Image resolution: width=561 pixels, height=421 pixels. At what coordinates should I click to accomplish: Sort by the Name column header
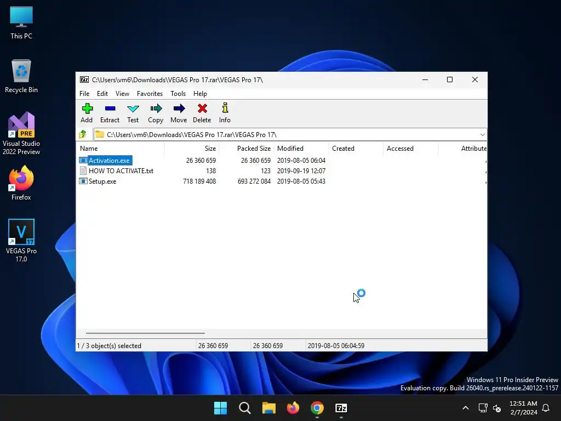point(121,148)
